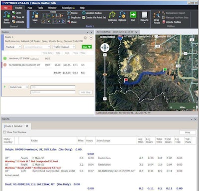The image size is (199, 191).
Task: Close the Routes panel
Action: 91,32
